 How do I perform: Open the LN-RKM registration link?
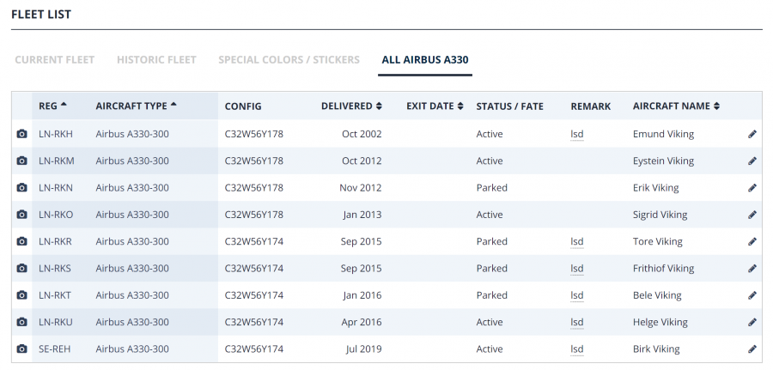(57, 161)
